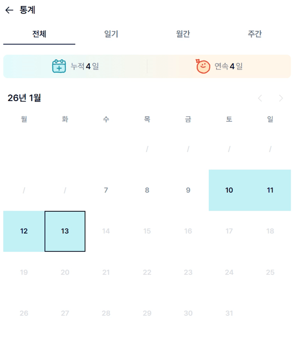Go to previous month with left chevron
Screen dimensions: 295x342
(260, 98)
